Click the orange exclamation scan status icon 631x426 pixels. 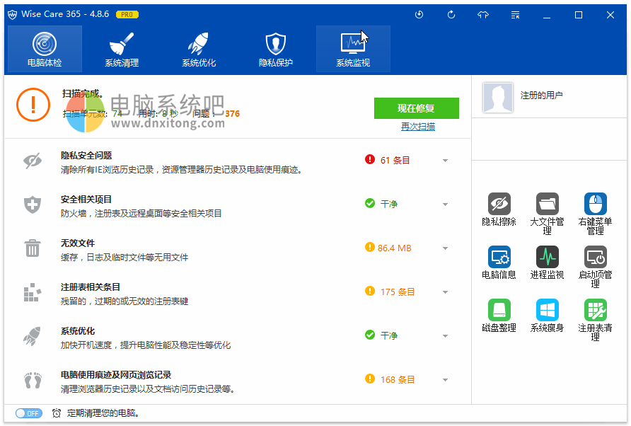point(33,105)
